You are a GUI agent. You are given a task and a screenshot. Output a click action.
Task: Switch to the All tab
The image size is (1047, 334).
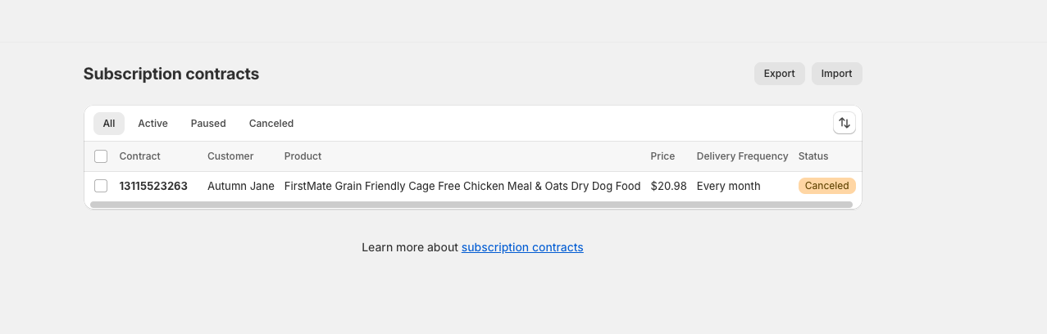point(109,124)
